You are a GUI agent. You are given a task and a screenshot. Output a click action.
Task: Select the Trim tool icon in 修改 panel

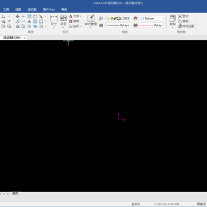coord(24,17)
